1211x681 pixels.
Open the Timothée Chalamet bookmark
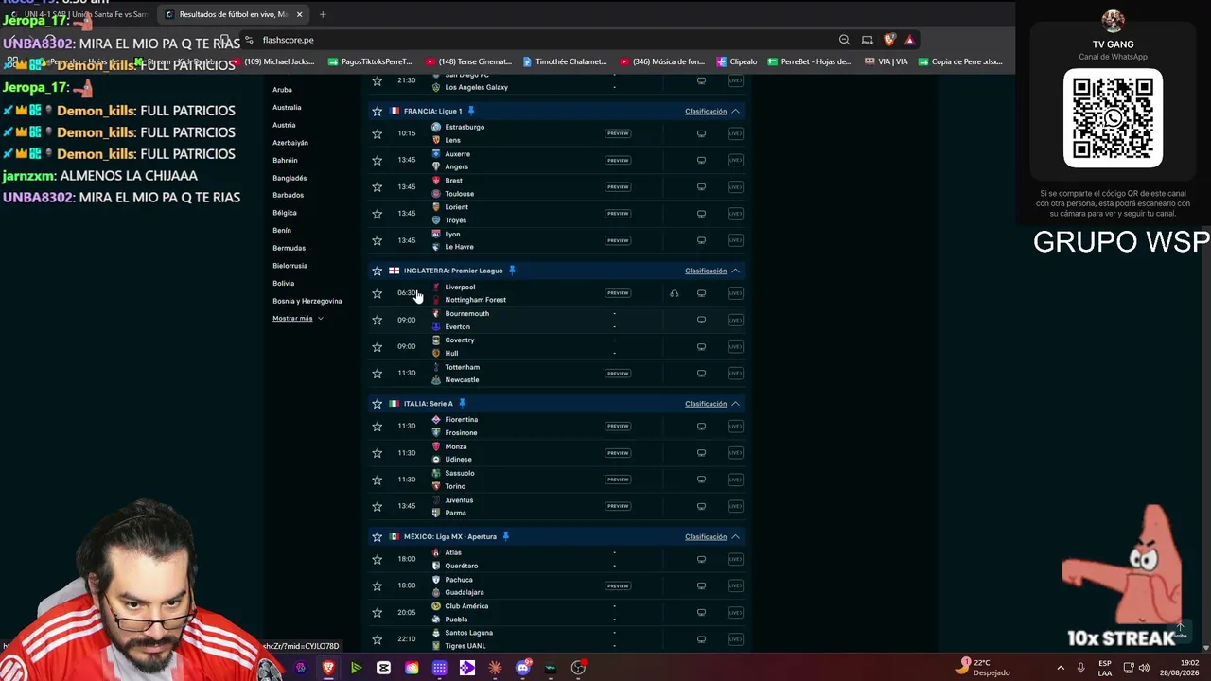coord(565,61)
